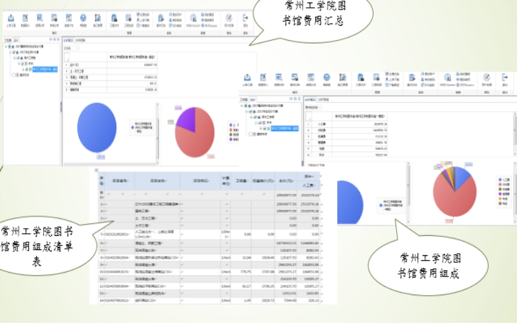Open the 费用组成表 dropdown in 费用组成 window
The image size is (517, 323).
point(313,107)
